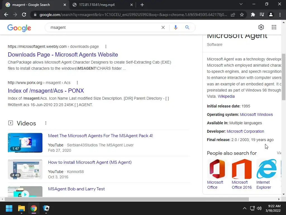This screenshot has height=215, width=286.
Task: Clear the search box with the X
Action: [163, 27]
